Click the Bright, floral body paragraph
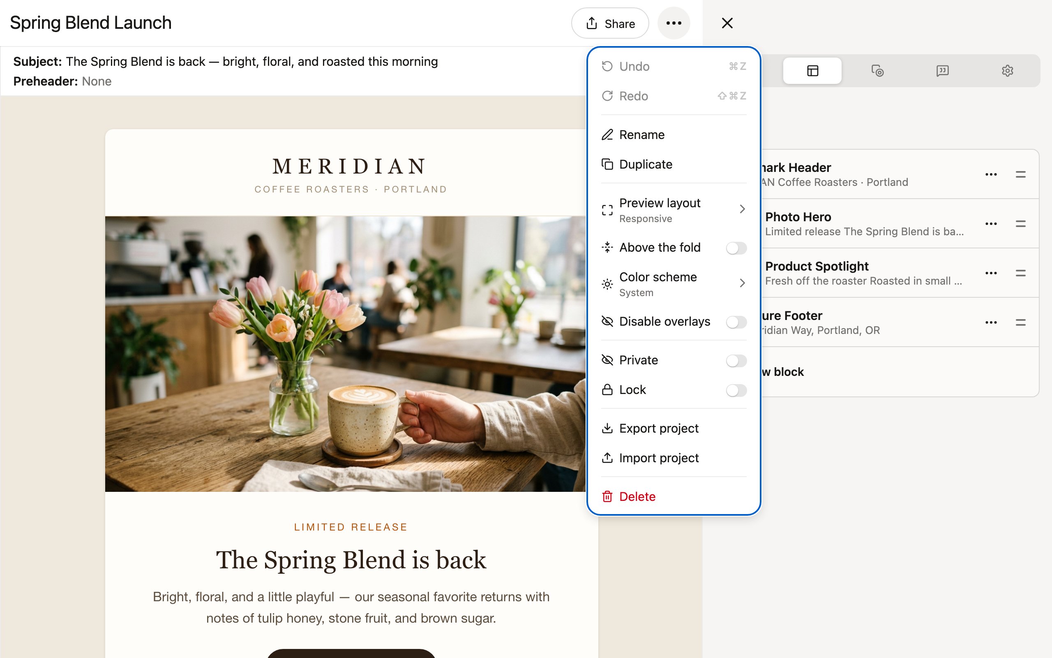The height and width of the screenshot is (658, 1052). click(x=351, y=607)
